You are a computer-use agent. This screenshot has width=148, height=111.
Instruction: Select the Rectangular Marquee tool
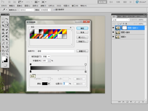pyautogui.click(x=3, y=19)
